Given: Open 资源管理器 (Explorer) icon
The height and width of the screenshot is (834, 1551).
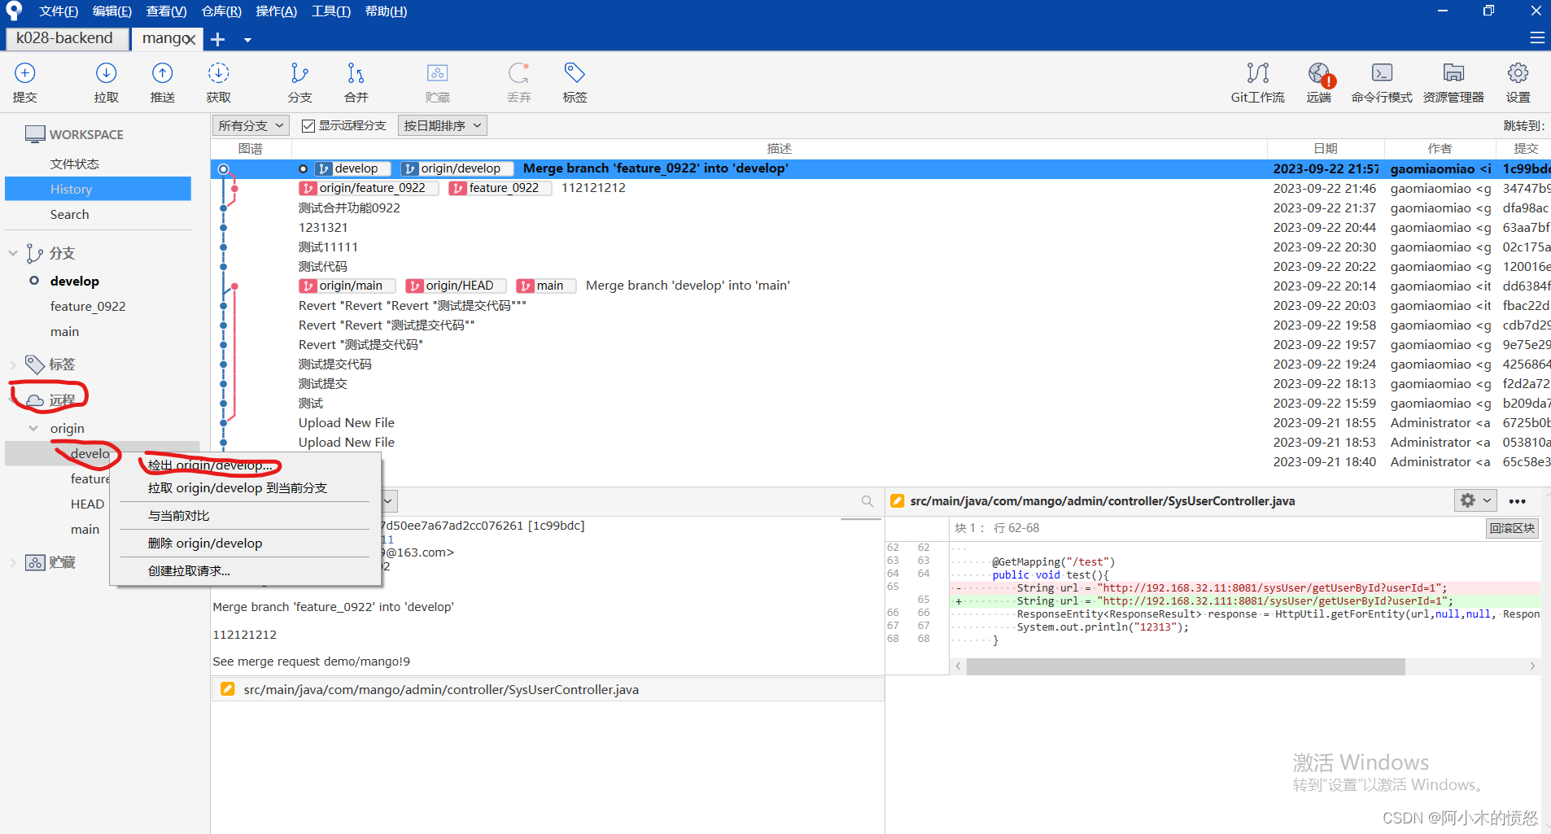Looking at the screenshot, I should pos(1453,82).
